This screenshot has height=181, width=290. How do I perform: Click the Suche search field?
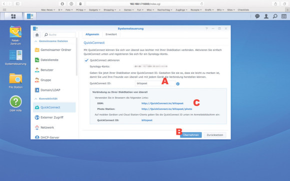59,35
